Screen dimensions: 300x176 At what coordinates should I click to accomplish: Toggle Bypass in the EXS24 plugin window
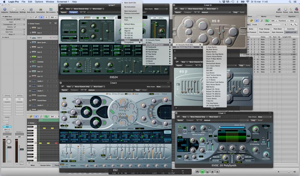pyautogui.click(x=64, y=12)
